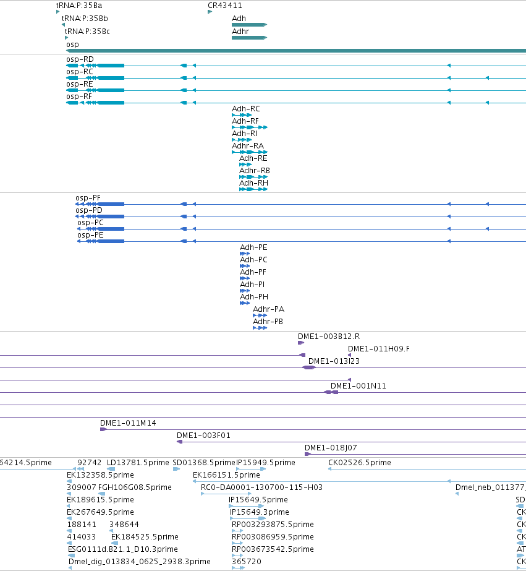Select the RP003293875.5prime EST label
The image size is (526, 571).
tap(273, 525)
